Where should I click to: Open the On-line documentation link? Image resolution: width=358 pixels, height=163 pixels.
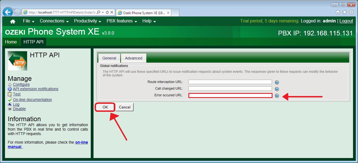coord(32,100)
